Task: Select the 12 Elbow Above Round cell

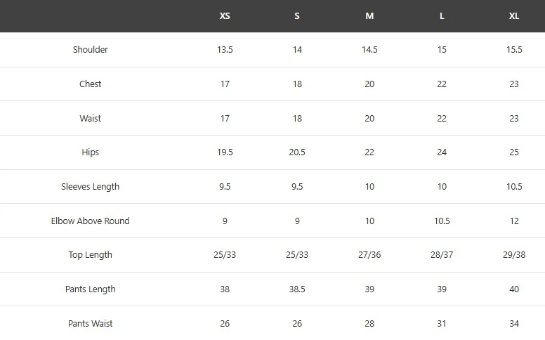Action: click(514, 221)
